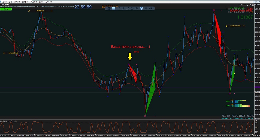Click the money bag icon beside Control Panel
The height and width of the screenshot is (138, 260).
[x=227, y=26]
